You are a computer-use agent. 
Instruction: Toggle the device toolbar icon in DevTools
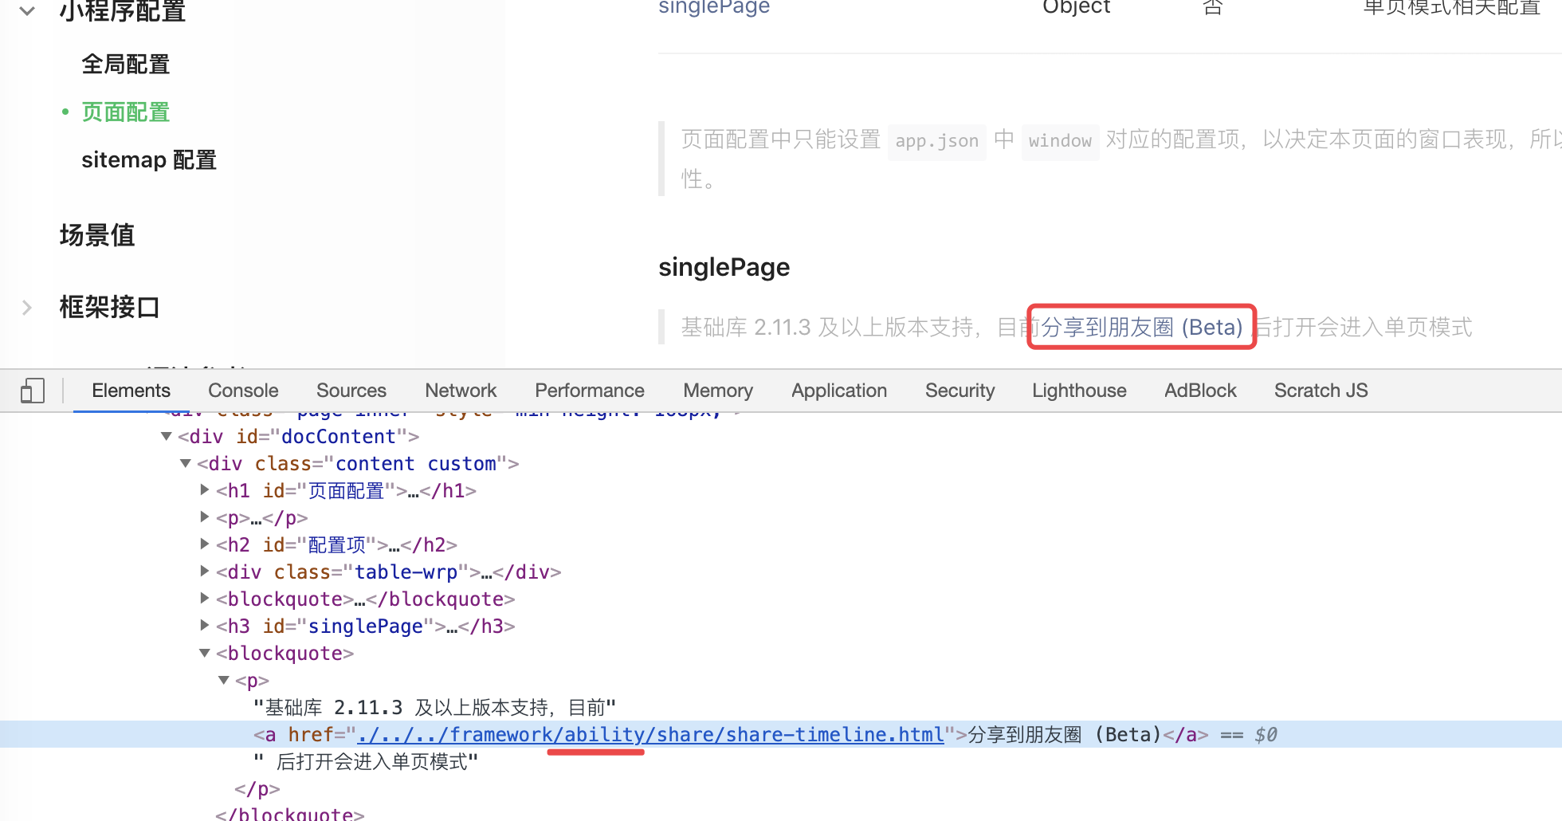[x=33, y=391]
